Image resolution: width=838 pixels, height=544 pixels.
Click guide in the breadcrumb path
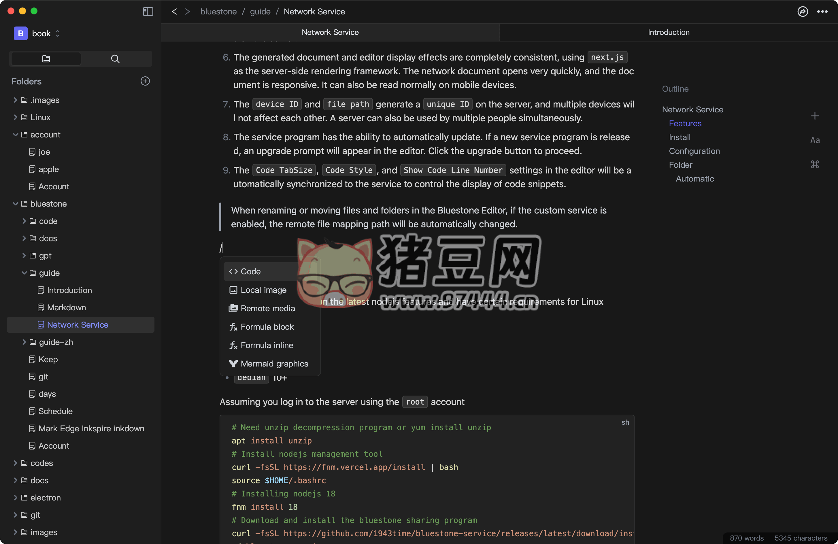pos(260,12)
